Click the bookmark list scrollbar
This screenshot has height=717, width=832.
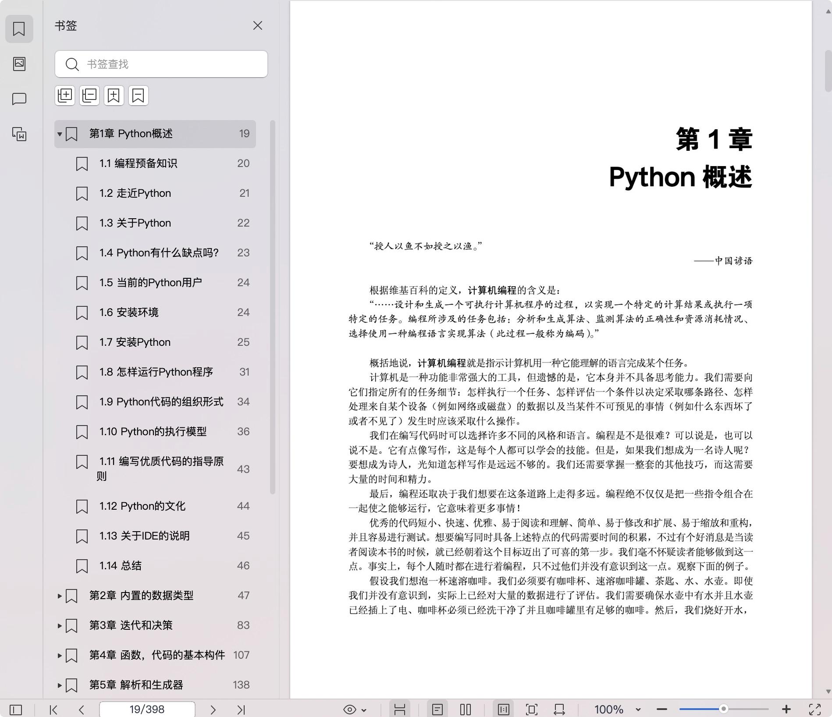pos(272,307)
